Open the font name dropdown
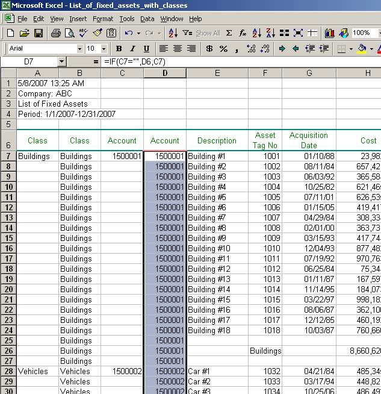 pos(79,49)
